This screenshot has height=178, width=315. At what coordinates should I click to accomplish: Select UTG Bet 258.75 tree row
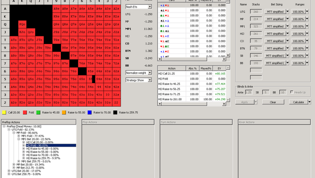pos(26,174)
